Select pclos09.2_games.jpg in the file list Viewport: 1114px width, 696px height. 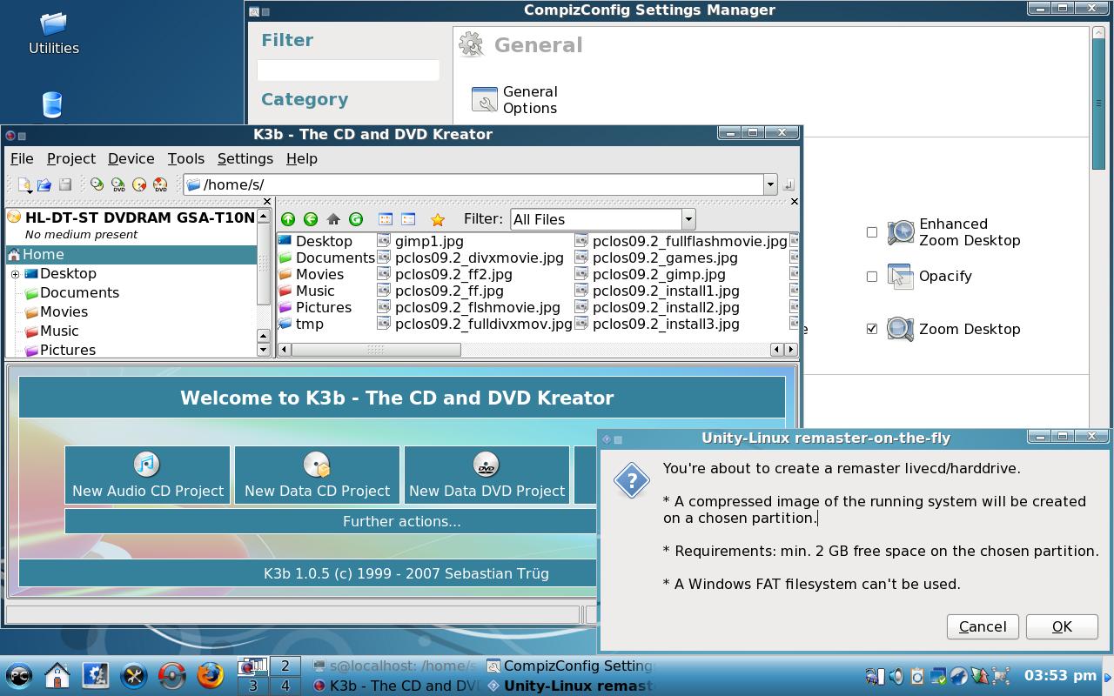665,258
